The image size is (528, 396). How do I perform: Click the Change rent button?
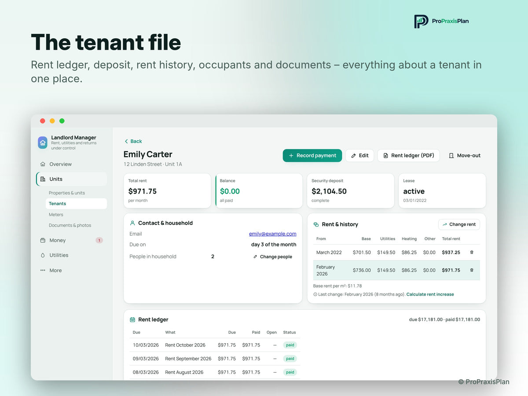pyautogui.click(x=459, y=224)
